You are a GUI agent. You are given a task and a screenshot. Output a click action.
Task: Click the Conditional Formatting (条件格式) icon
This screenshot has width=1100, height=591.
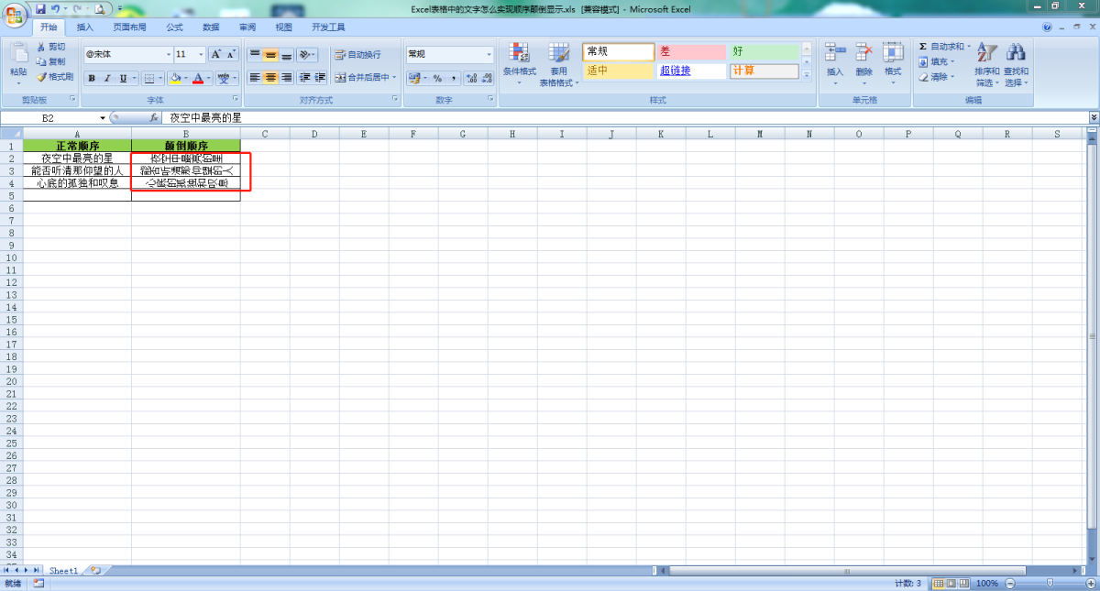tap(519, 62)
